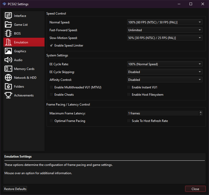The image size is (209, 195).
Task: Turn on Enable Host Filesystem
Action: tap(129, 95)
